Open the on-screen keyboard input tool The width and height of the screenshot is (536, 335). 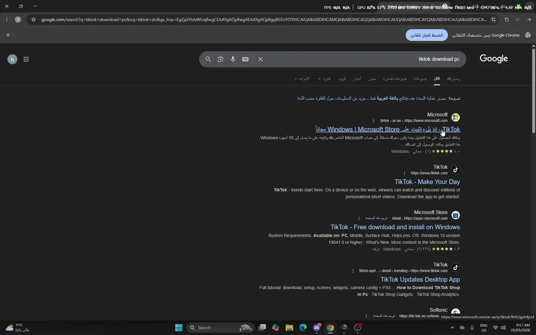pyautogui.click(x=245, y=59)
